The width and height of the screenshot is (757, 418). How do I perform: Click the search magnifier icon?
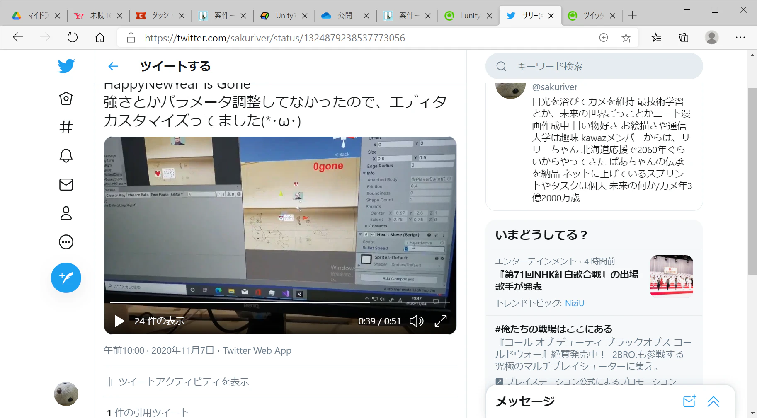(x=501, y=66)
